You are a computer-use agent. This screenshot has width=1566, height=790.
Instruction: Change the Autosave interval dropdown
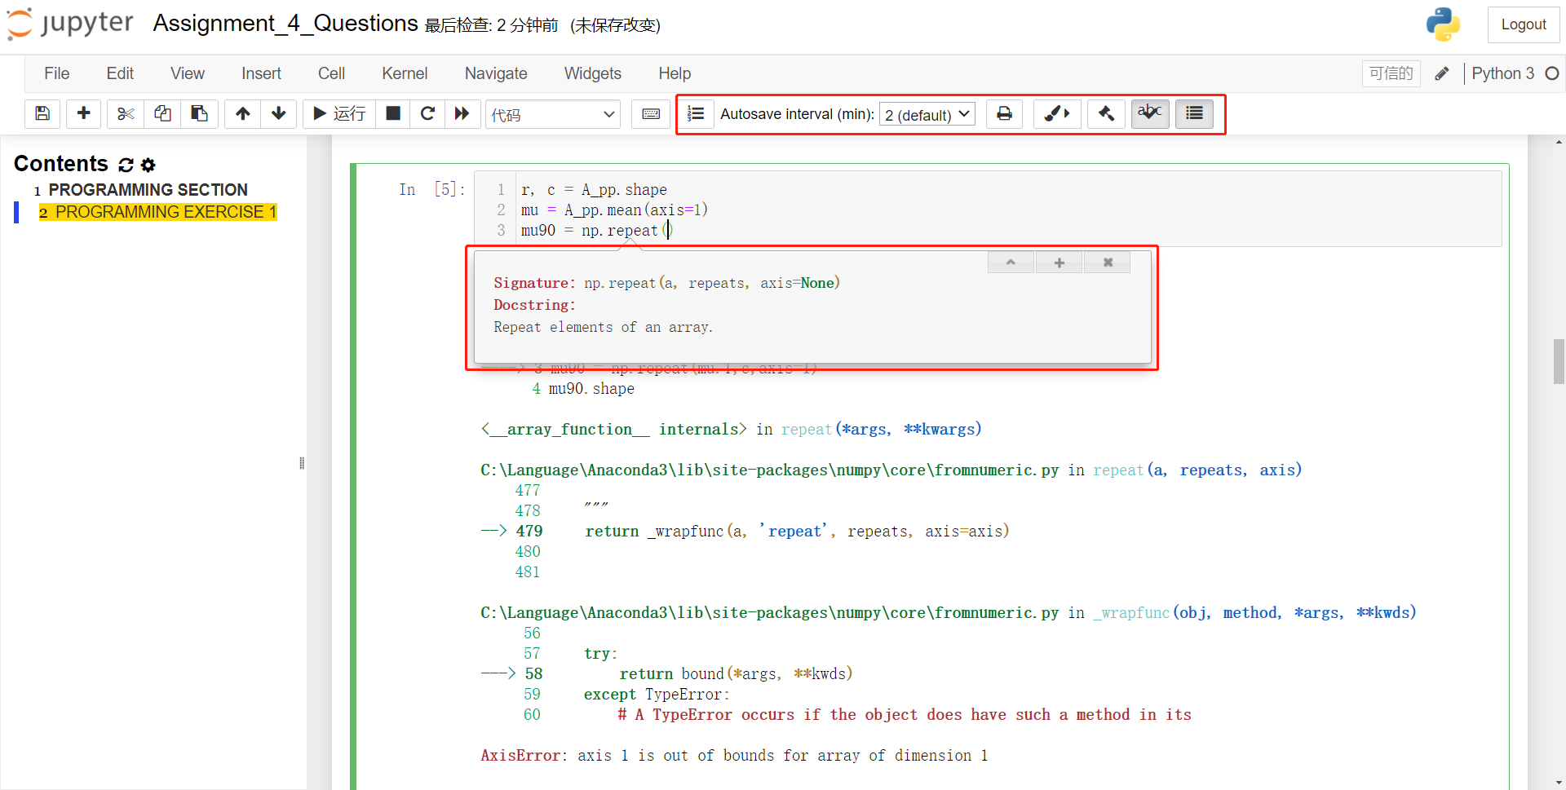[927, 115]
